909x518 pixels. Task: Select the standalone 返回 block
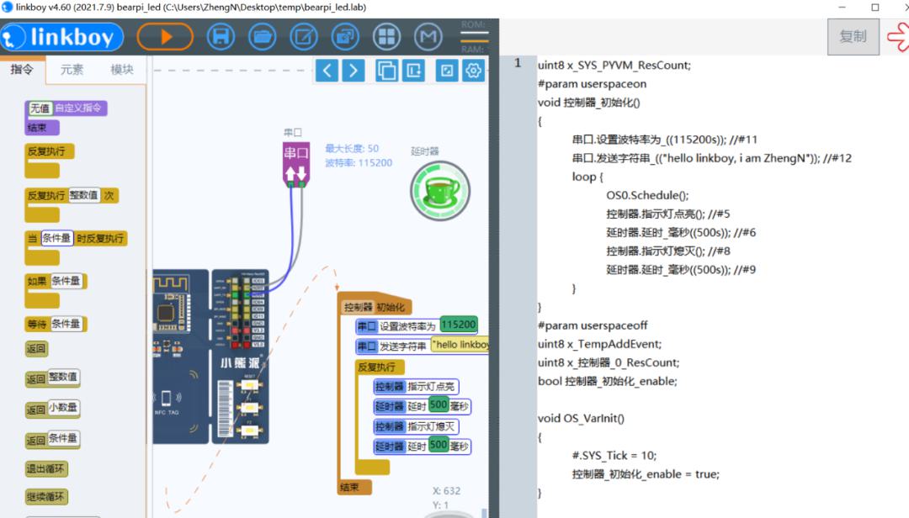36,348
